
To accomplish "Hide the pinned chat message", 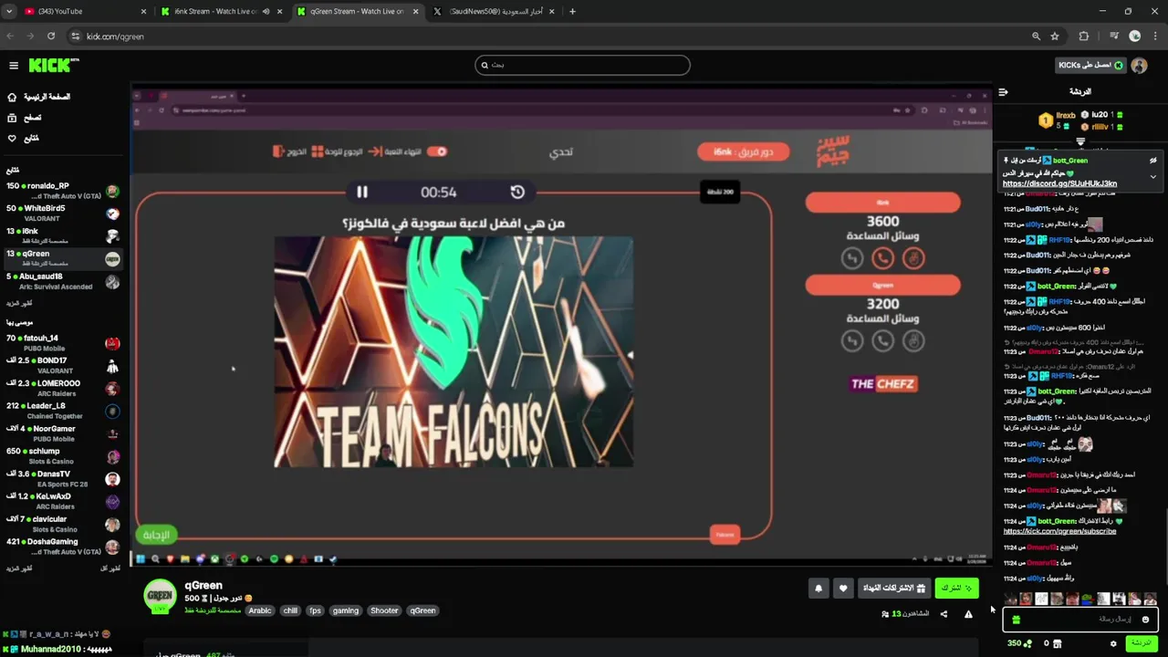I will click(1152, 161).
